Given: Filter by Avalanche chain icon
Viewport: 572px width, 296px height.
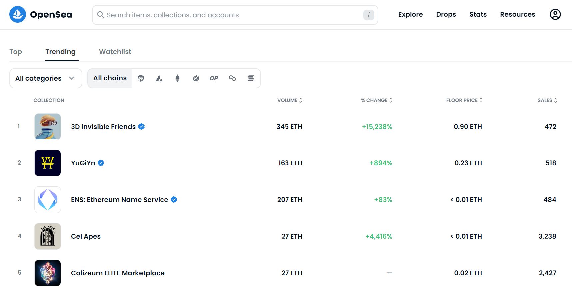Looking at the screenshot, I should pyautogui.click(x=159, y=78).
